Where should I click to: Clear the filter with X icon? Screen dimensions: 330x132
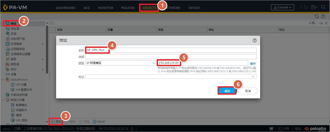point(326,23)
